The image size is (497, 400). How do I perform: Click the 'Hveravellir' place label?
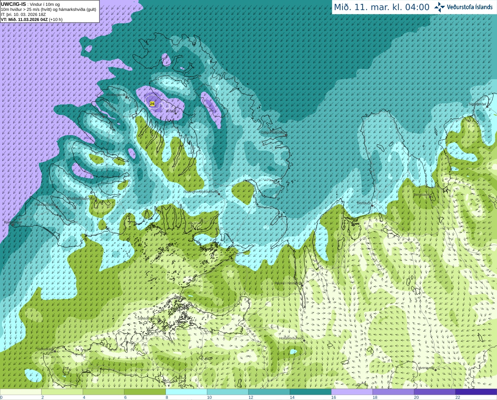point(426,367)
